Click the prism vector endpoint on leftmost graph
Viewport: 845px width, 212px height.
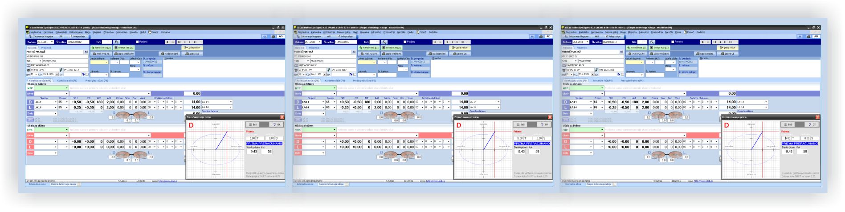coord(227,132)
